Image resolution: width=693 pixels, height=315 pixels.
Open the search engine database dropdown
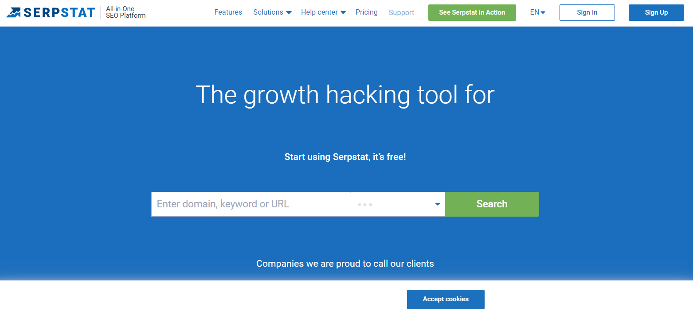tap(398, 204)
